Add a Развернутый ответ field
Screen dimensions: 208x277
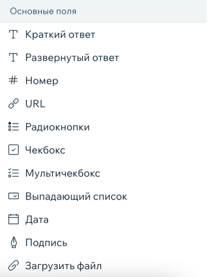[104, 58]
